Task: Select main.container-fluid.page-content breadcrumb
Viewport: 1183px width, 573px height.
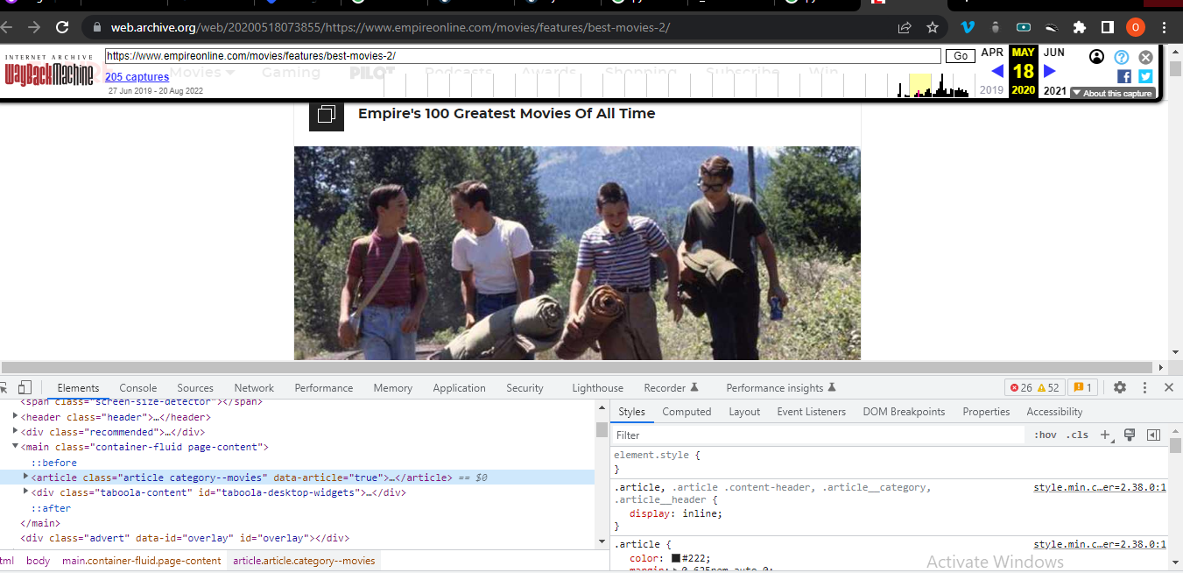Action: click(x=142, y=561)
